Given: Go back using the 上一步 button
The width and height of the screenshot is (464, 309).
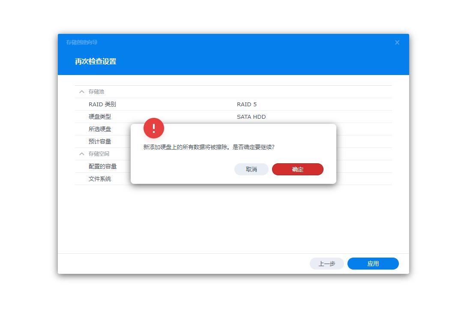Looking at the screenshot, I should 326,264.
